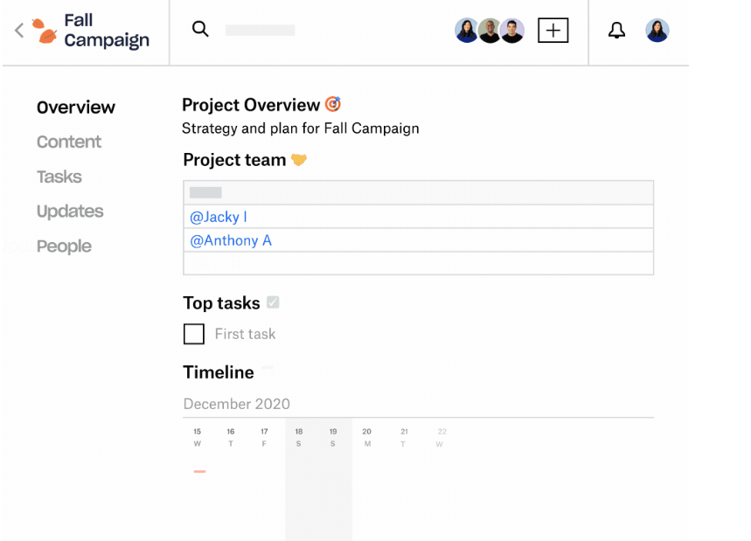Click the checkmark icon beside Top tasks
The height and width of the screenshot is (541, 751).
click(x=273, y=302)
